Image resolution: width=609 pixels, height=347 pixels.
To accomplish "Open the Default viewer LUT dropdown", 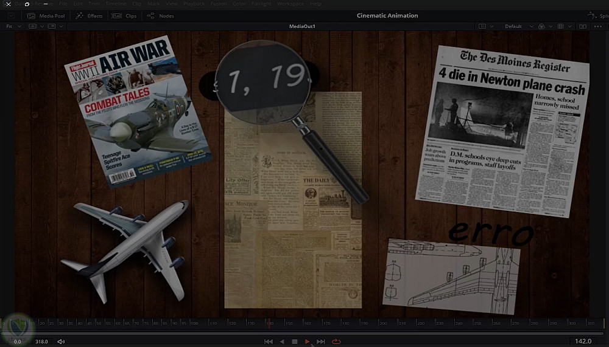I will [x=519, y=26].
